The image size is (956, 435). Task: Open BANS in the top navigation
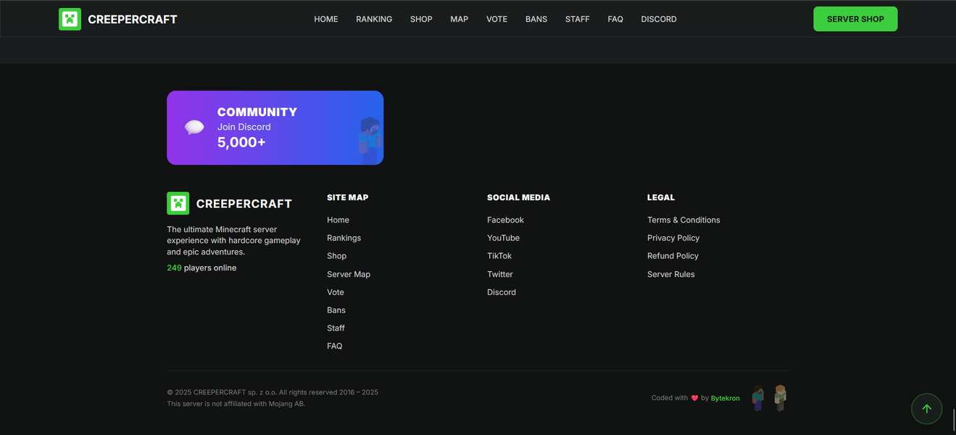pos(536,19)
